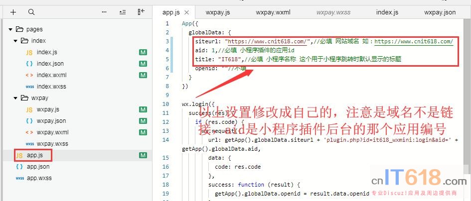Screen dimensions: 471x201
Task: Switch to the wxpay.wxss editor tab
Action: pos(333,12)
